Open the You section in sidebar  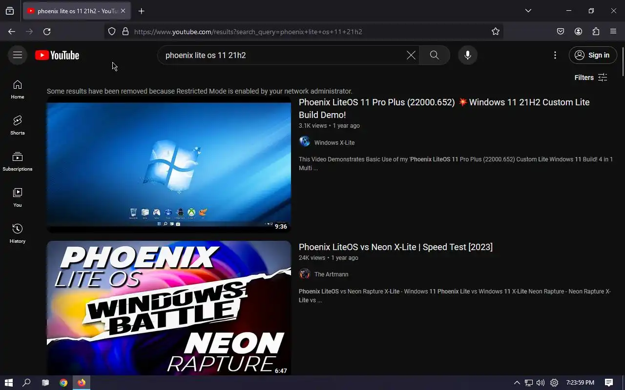pyautogui.click(x=18, y=198)
